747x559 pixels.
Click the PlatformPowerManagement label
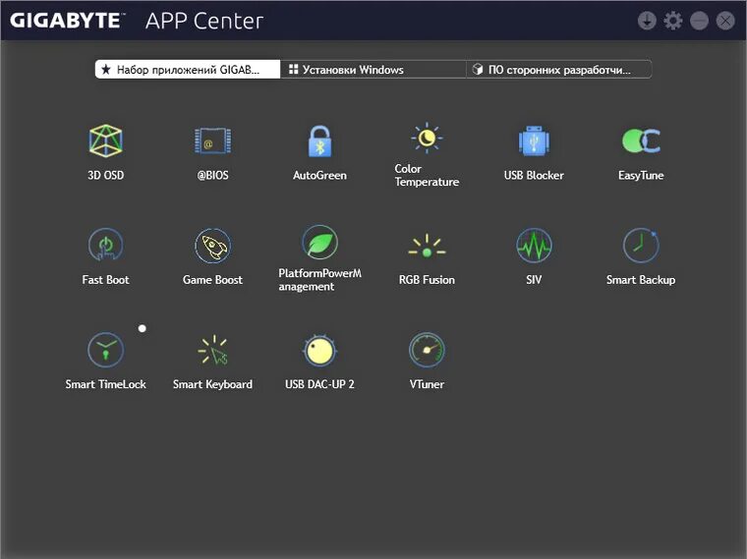[319, 279]
